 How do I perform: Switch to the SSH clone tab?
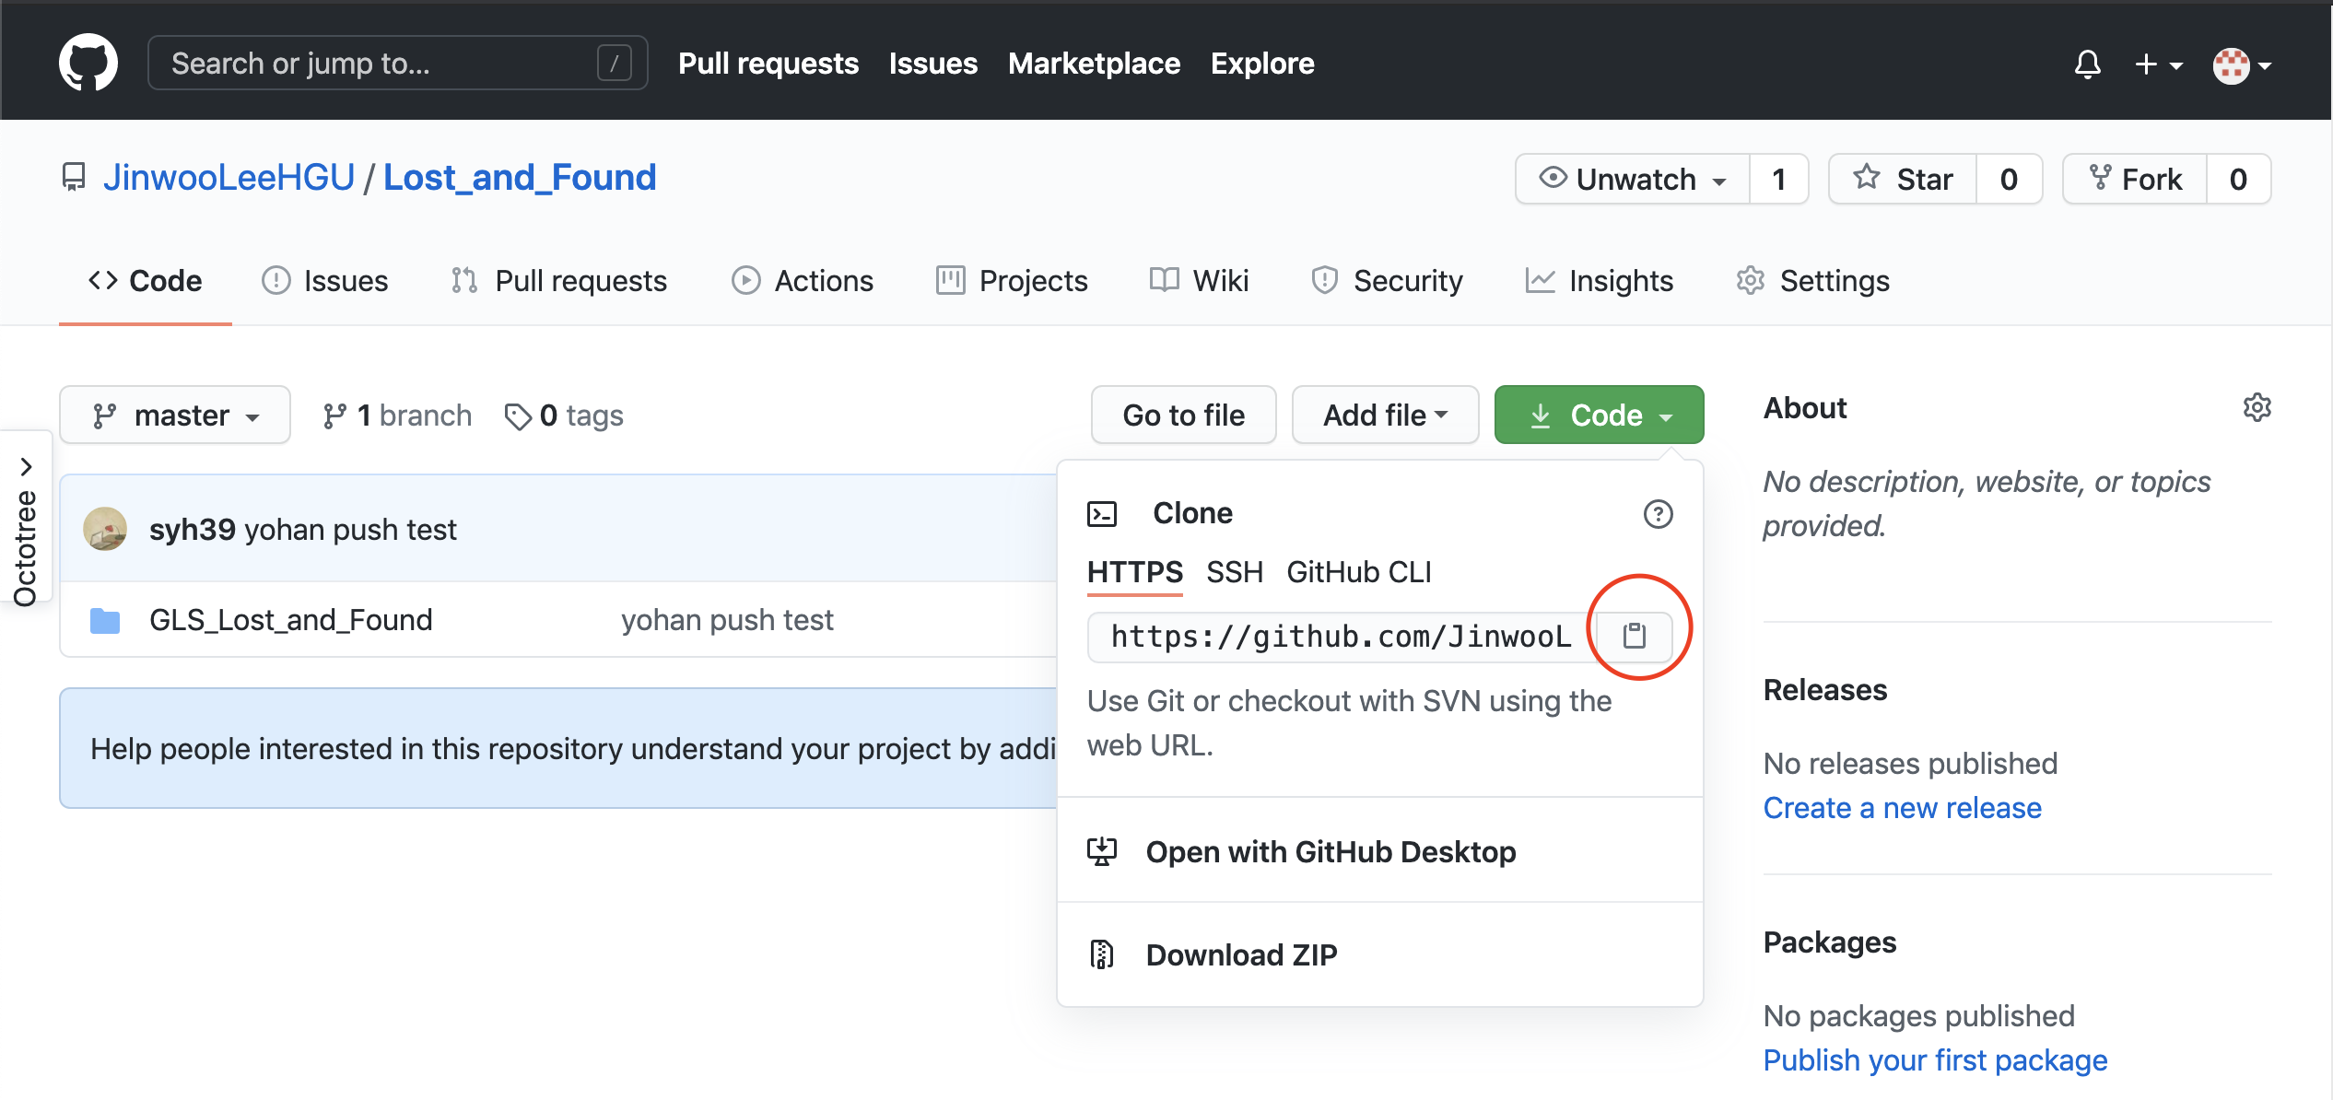coord(1234,572)
